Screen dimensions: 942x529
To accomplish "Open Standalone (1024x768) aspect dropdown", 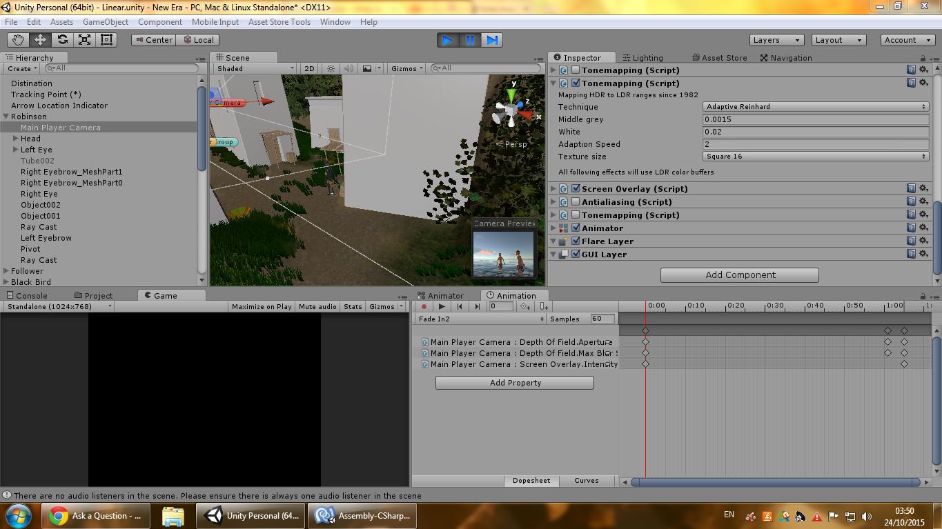I will pos(58,306).
